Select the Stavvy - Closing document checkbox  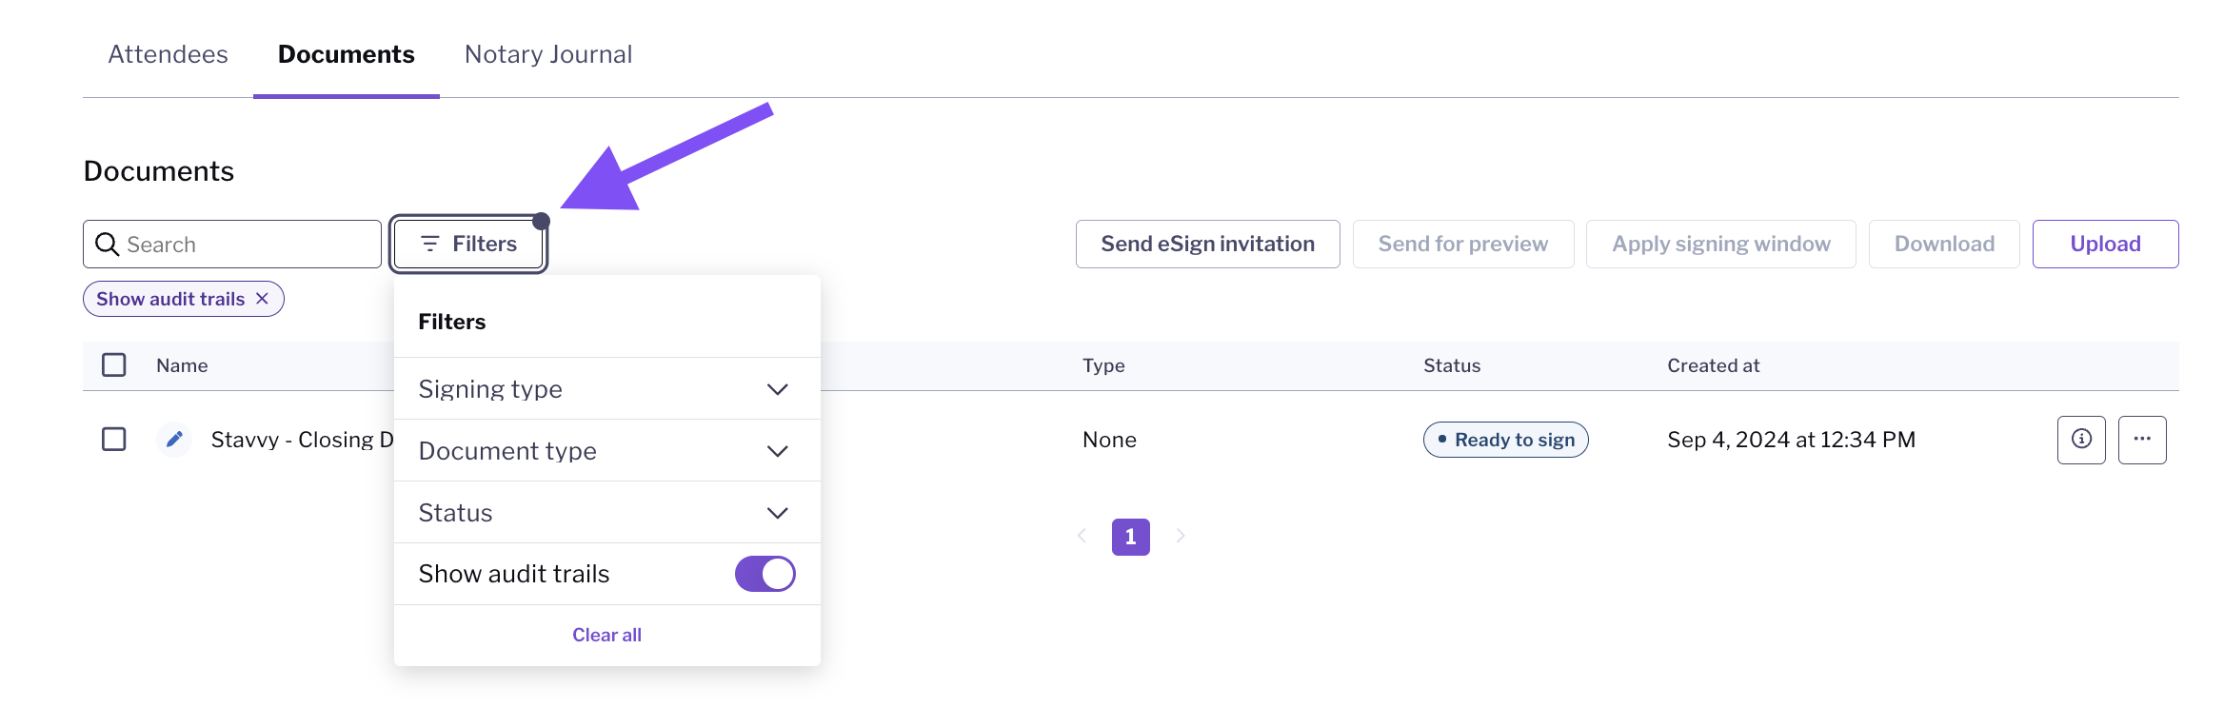(114, 440)
